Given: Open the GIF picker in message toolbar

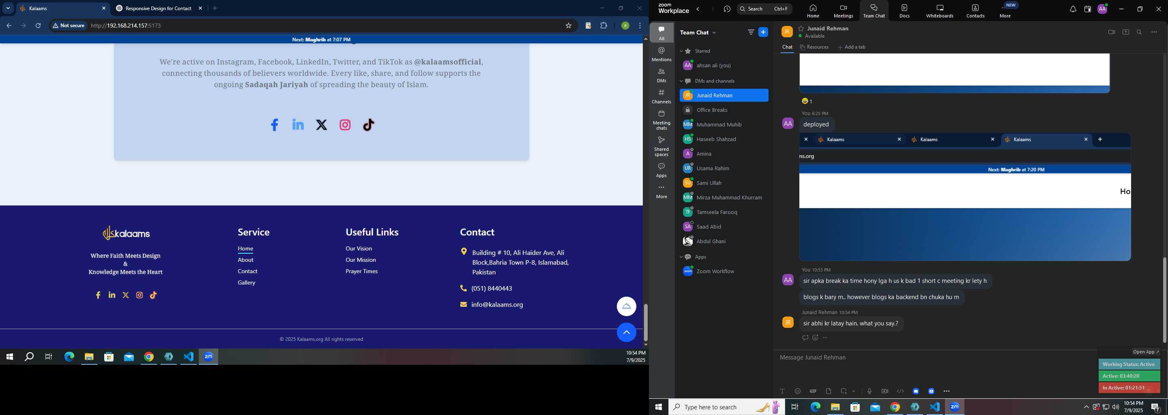Looking at the screenshot, I should (813, 391).
